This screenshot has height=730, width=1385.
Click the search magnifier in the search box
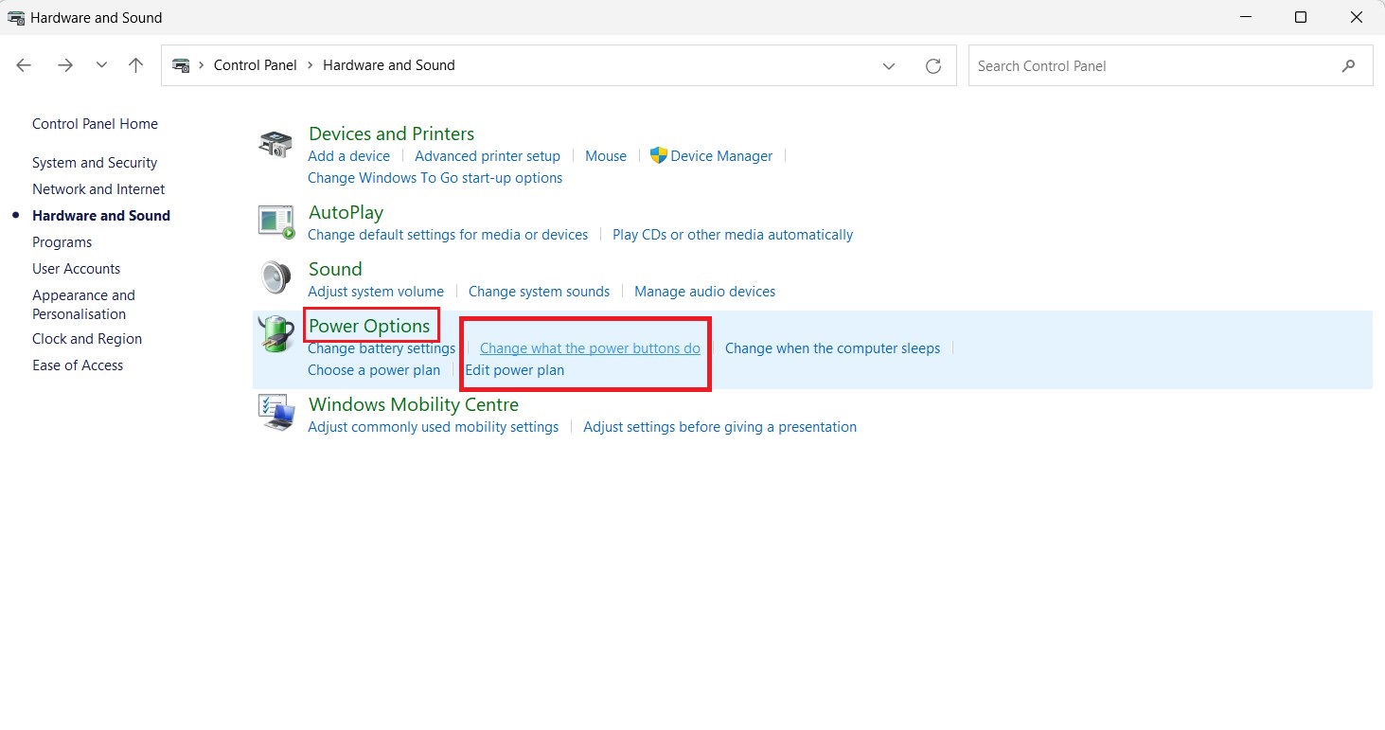pos(1349,65)
